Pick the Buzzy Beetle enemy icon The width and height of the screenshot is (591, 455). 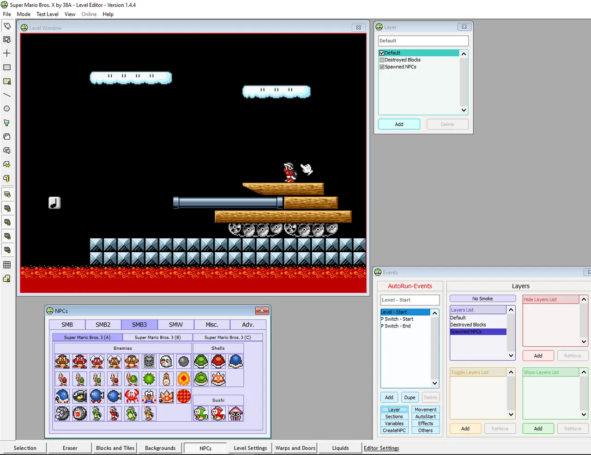pos(62,396)
